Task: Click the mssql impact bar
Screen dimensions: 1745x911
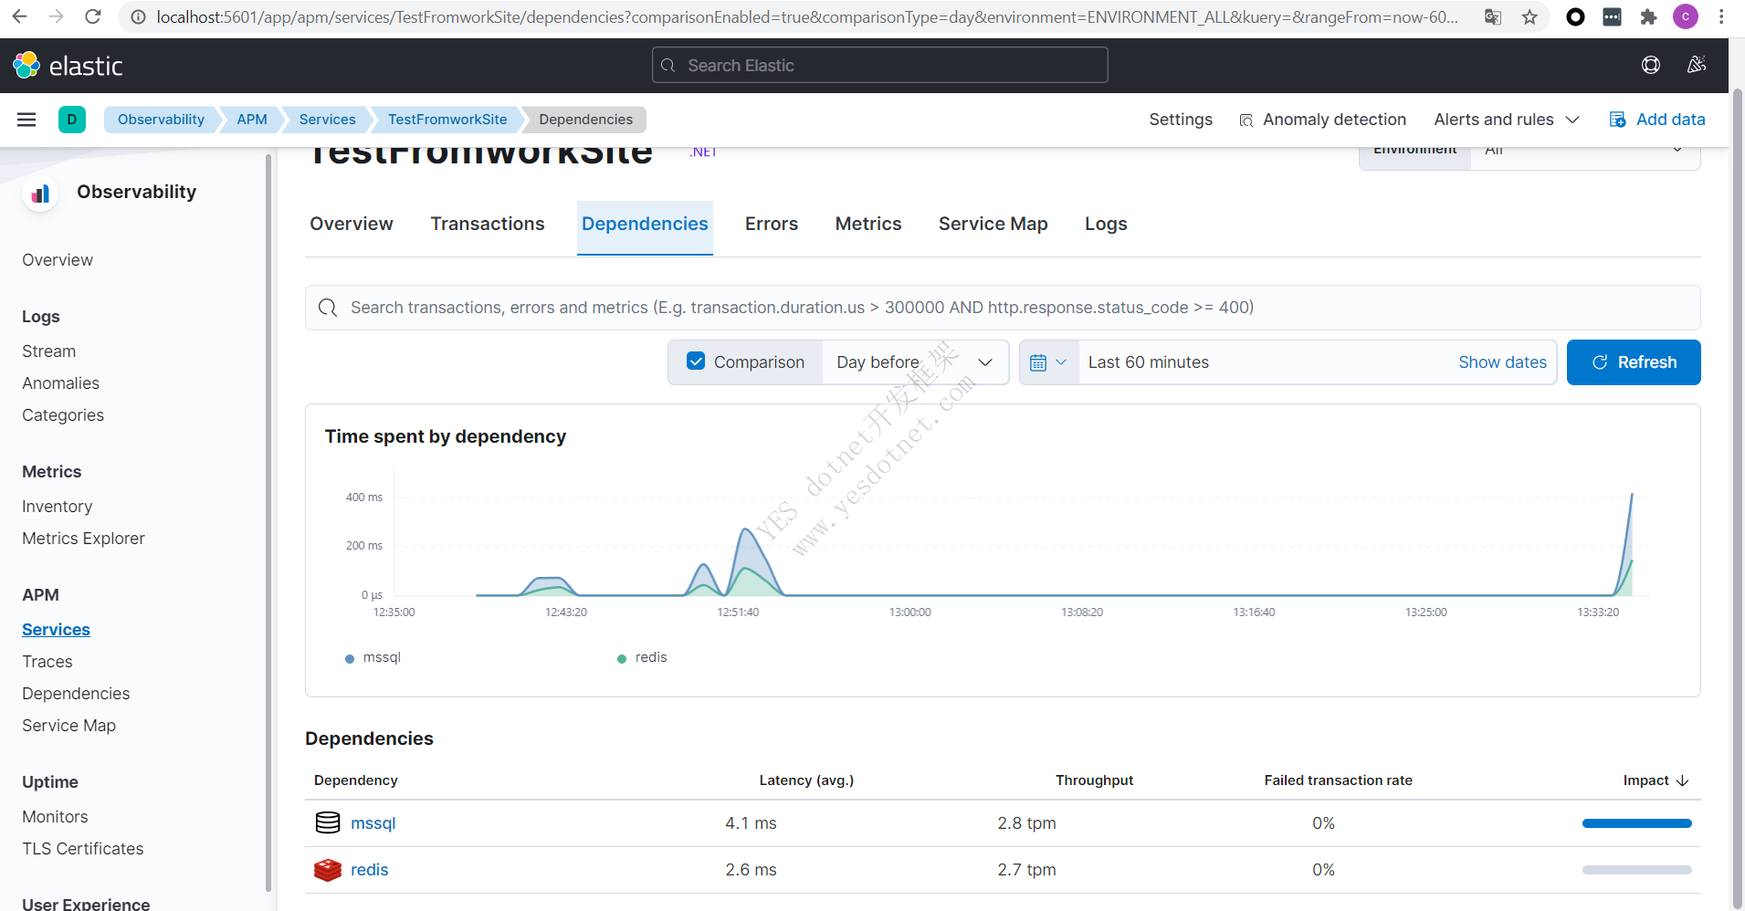Action: (x=1636, y=823)
